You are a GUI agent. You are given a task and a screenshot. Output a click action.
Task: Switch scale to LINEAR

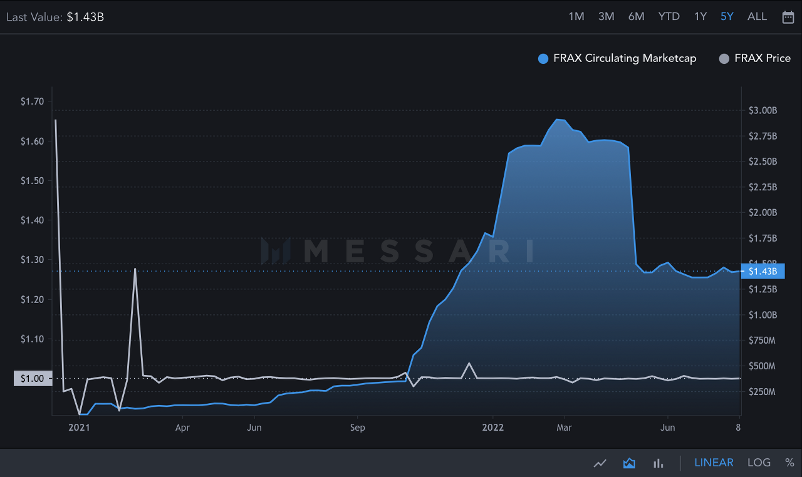pyautogui.click(x=714, y=463)
